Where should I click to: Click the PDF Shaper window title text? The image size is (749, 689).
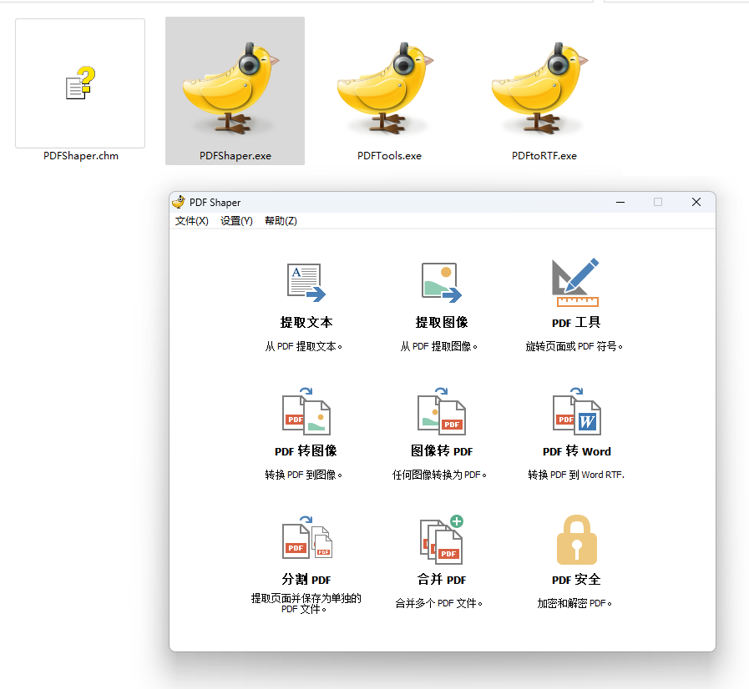(215, 203)
